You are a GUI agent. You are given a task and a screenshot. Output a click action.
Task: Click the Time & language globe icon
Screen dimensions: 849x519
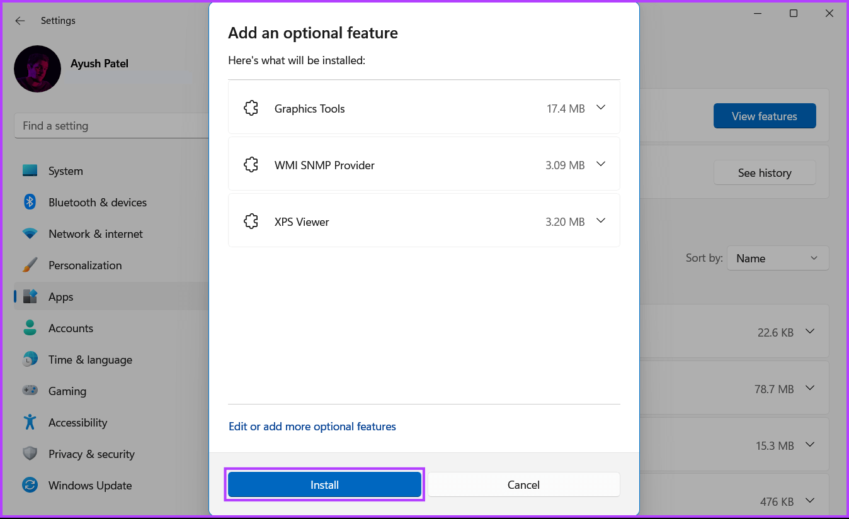point(30,359)
